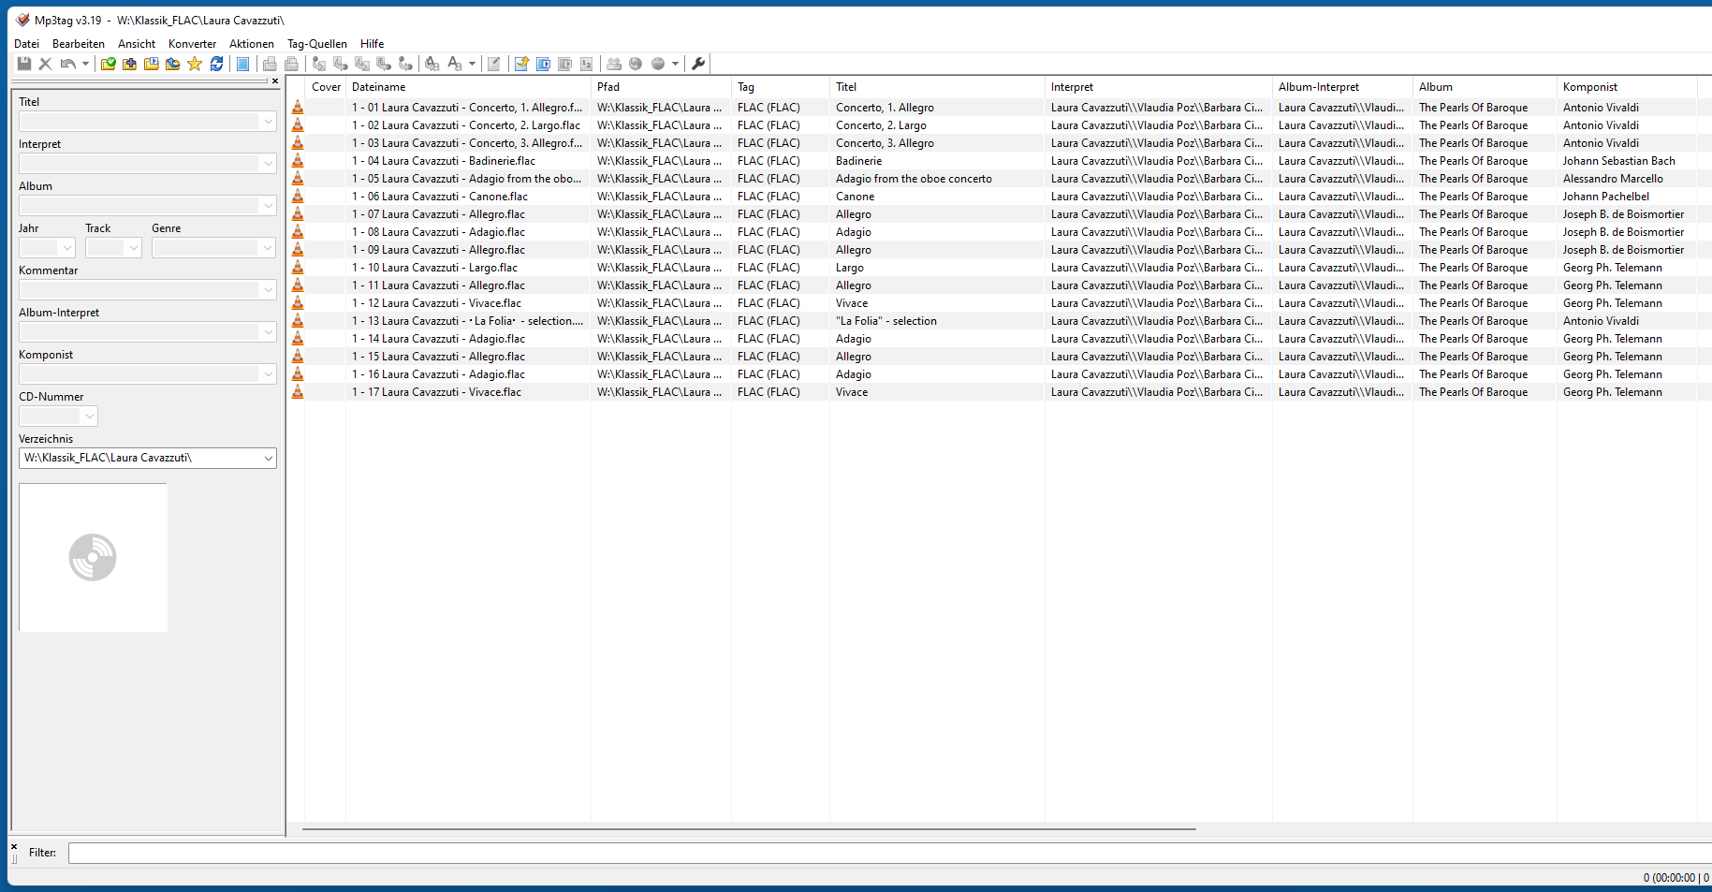Viewport: 1712px width, 892px height.
Task: Close the tag panel with its X
Action: pyautogui.click(x=275, y=81)
